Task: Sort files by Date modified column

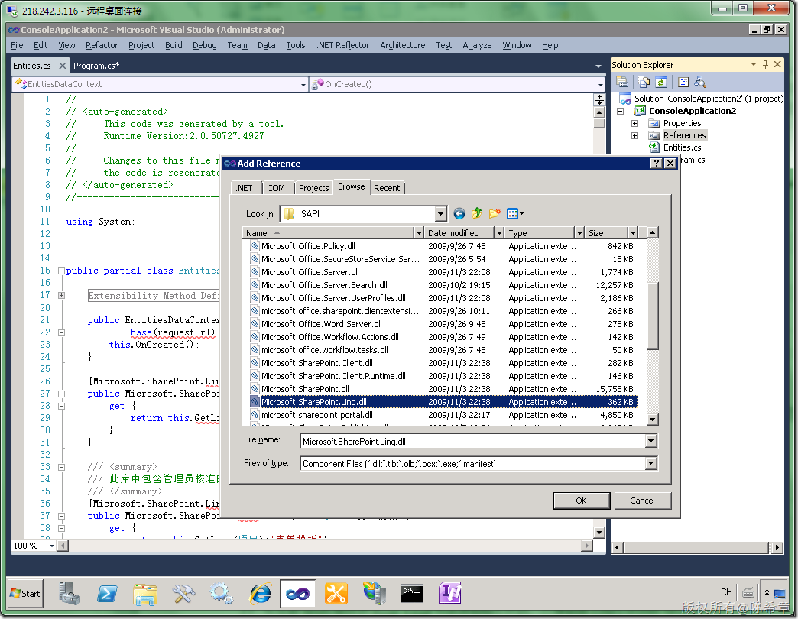Action: (x=459, y=233)
